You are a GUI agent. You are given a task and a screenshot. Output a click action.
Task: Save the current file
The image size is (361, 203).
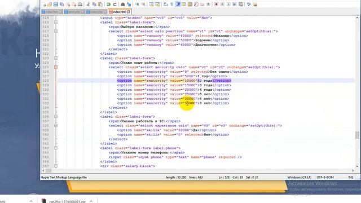56,5
